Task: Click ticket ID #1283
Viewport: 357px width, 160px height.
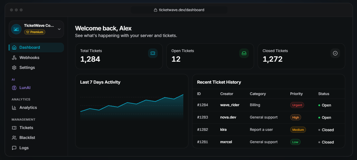Action: (203, 117)
